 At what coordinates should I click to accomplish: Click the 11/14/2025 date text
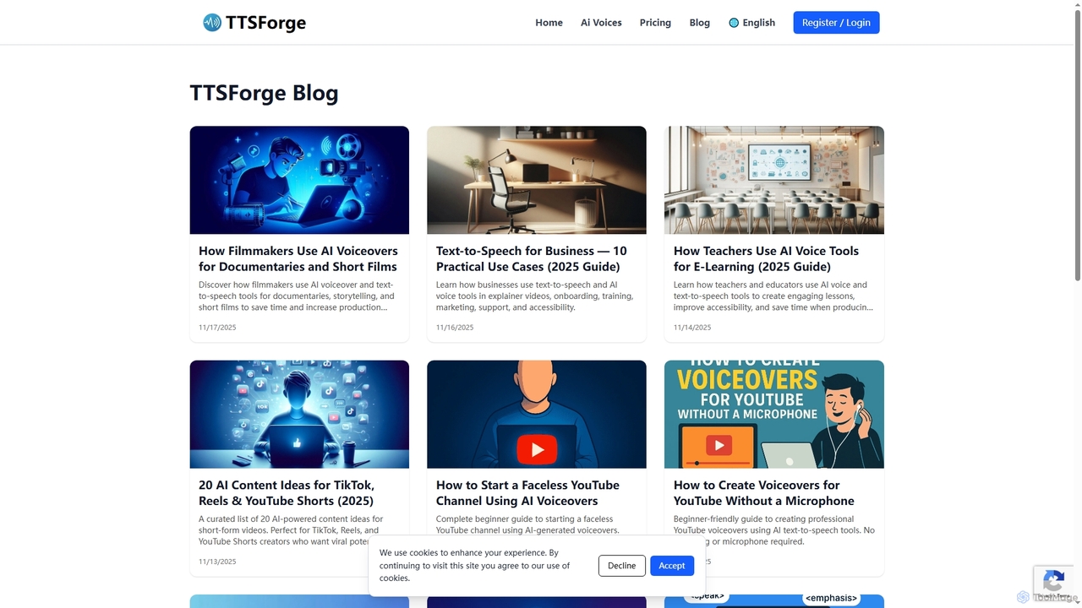pyautogui.click(x=692, y=327)
